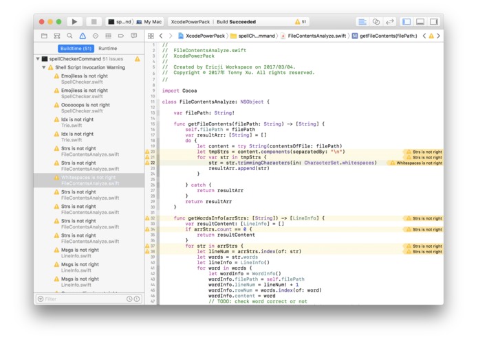Screen dimensions: 478x339
Task: Click 'return resultContent' line
Action: (226, 235)
